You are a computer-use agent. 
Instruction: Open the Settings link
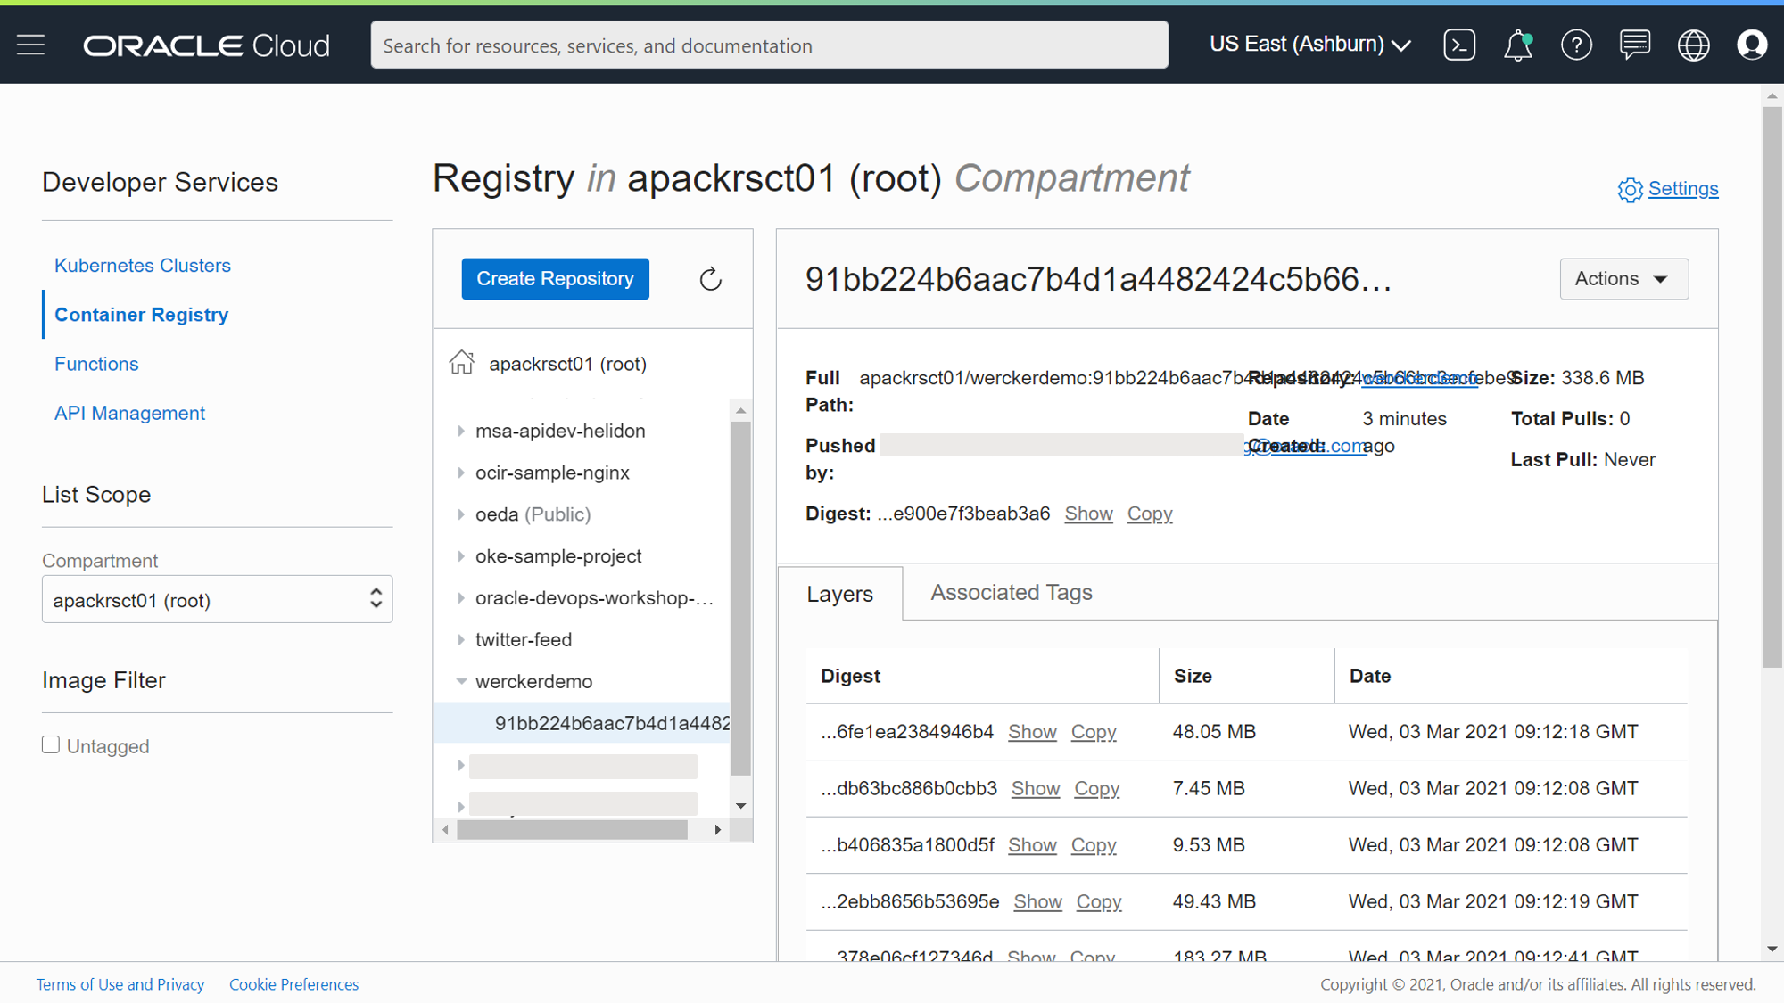point(1682,189)
